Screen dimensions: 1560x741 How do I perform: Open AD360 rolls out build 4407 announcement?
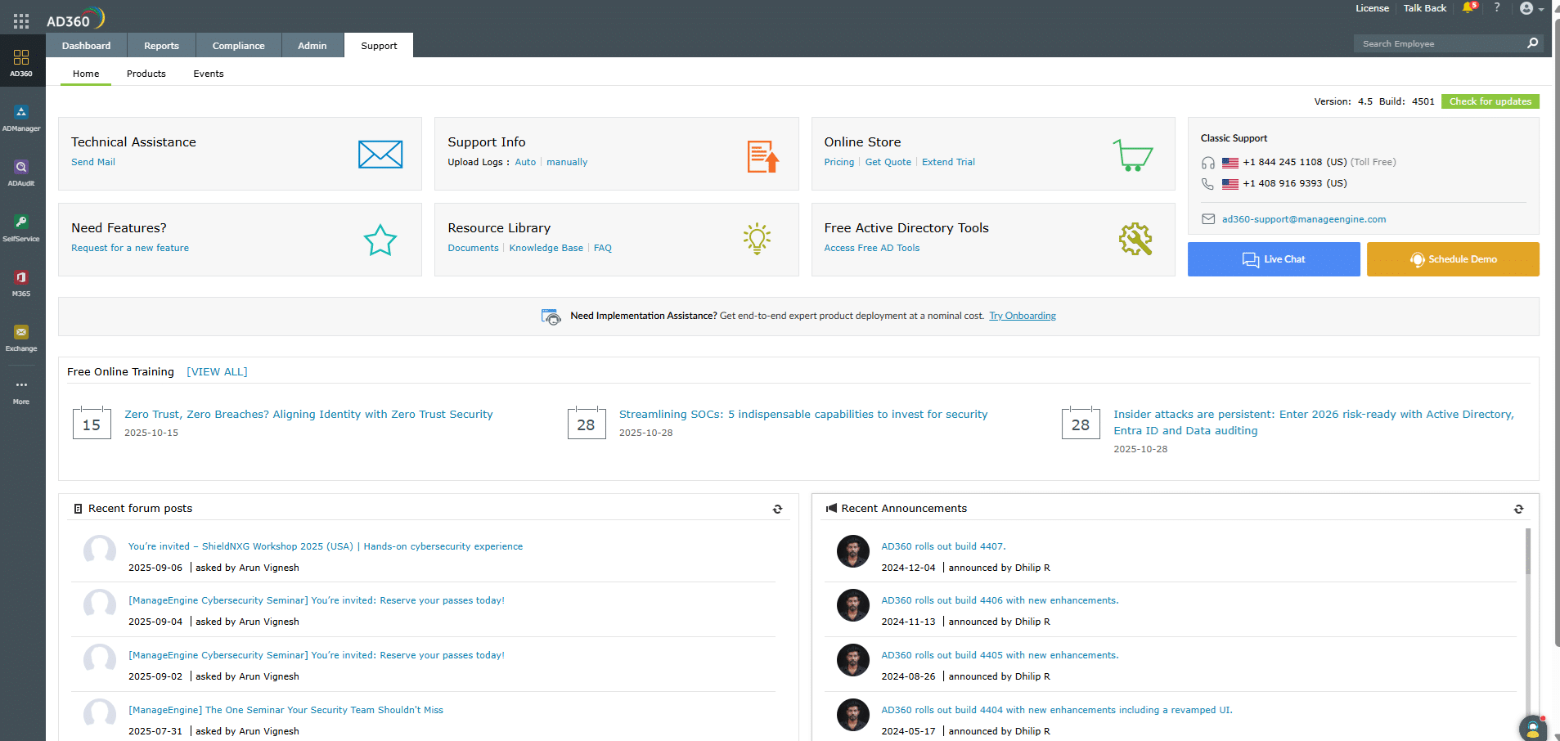943,546
